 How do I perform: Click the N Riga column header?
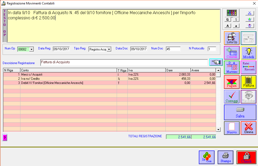tap(12, 70)
